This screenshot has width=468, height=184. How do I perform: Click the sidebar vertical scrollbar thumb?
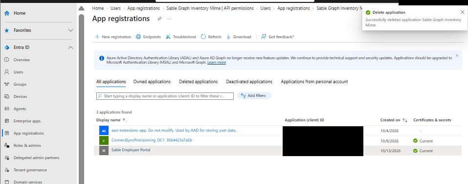(x=81, y=98)
